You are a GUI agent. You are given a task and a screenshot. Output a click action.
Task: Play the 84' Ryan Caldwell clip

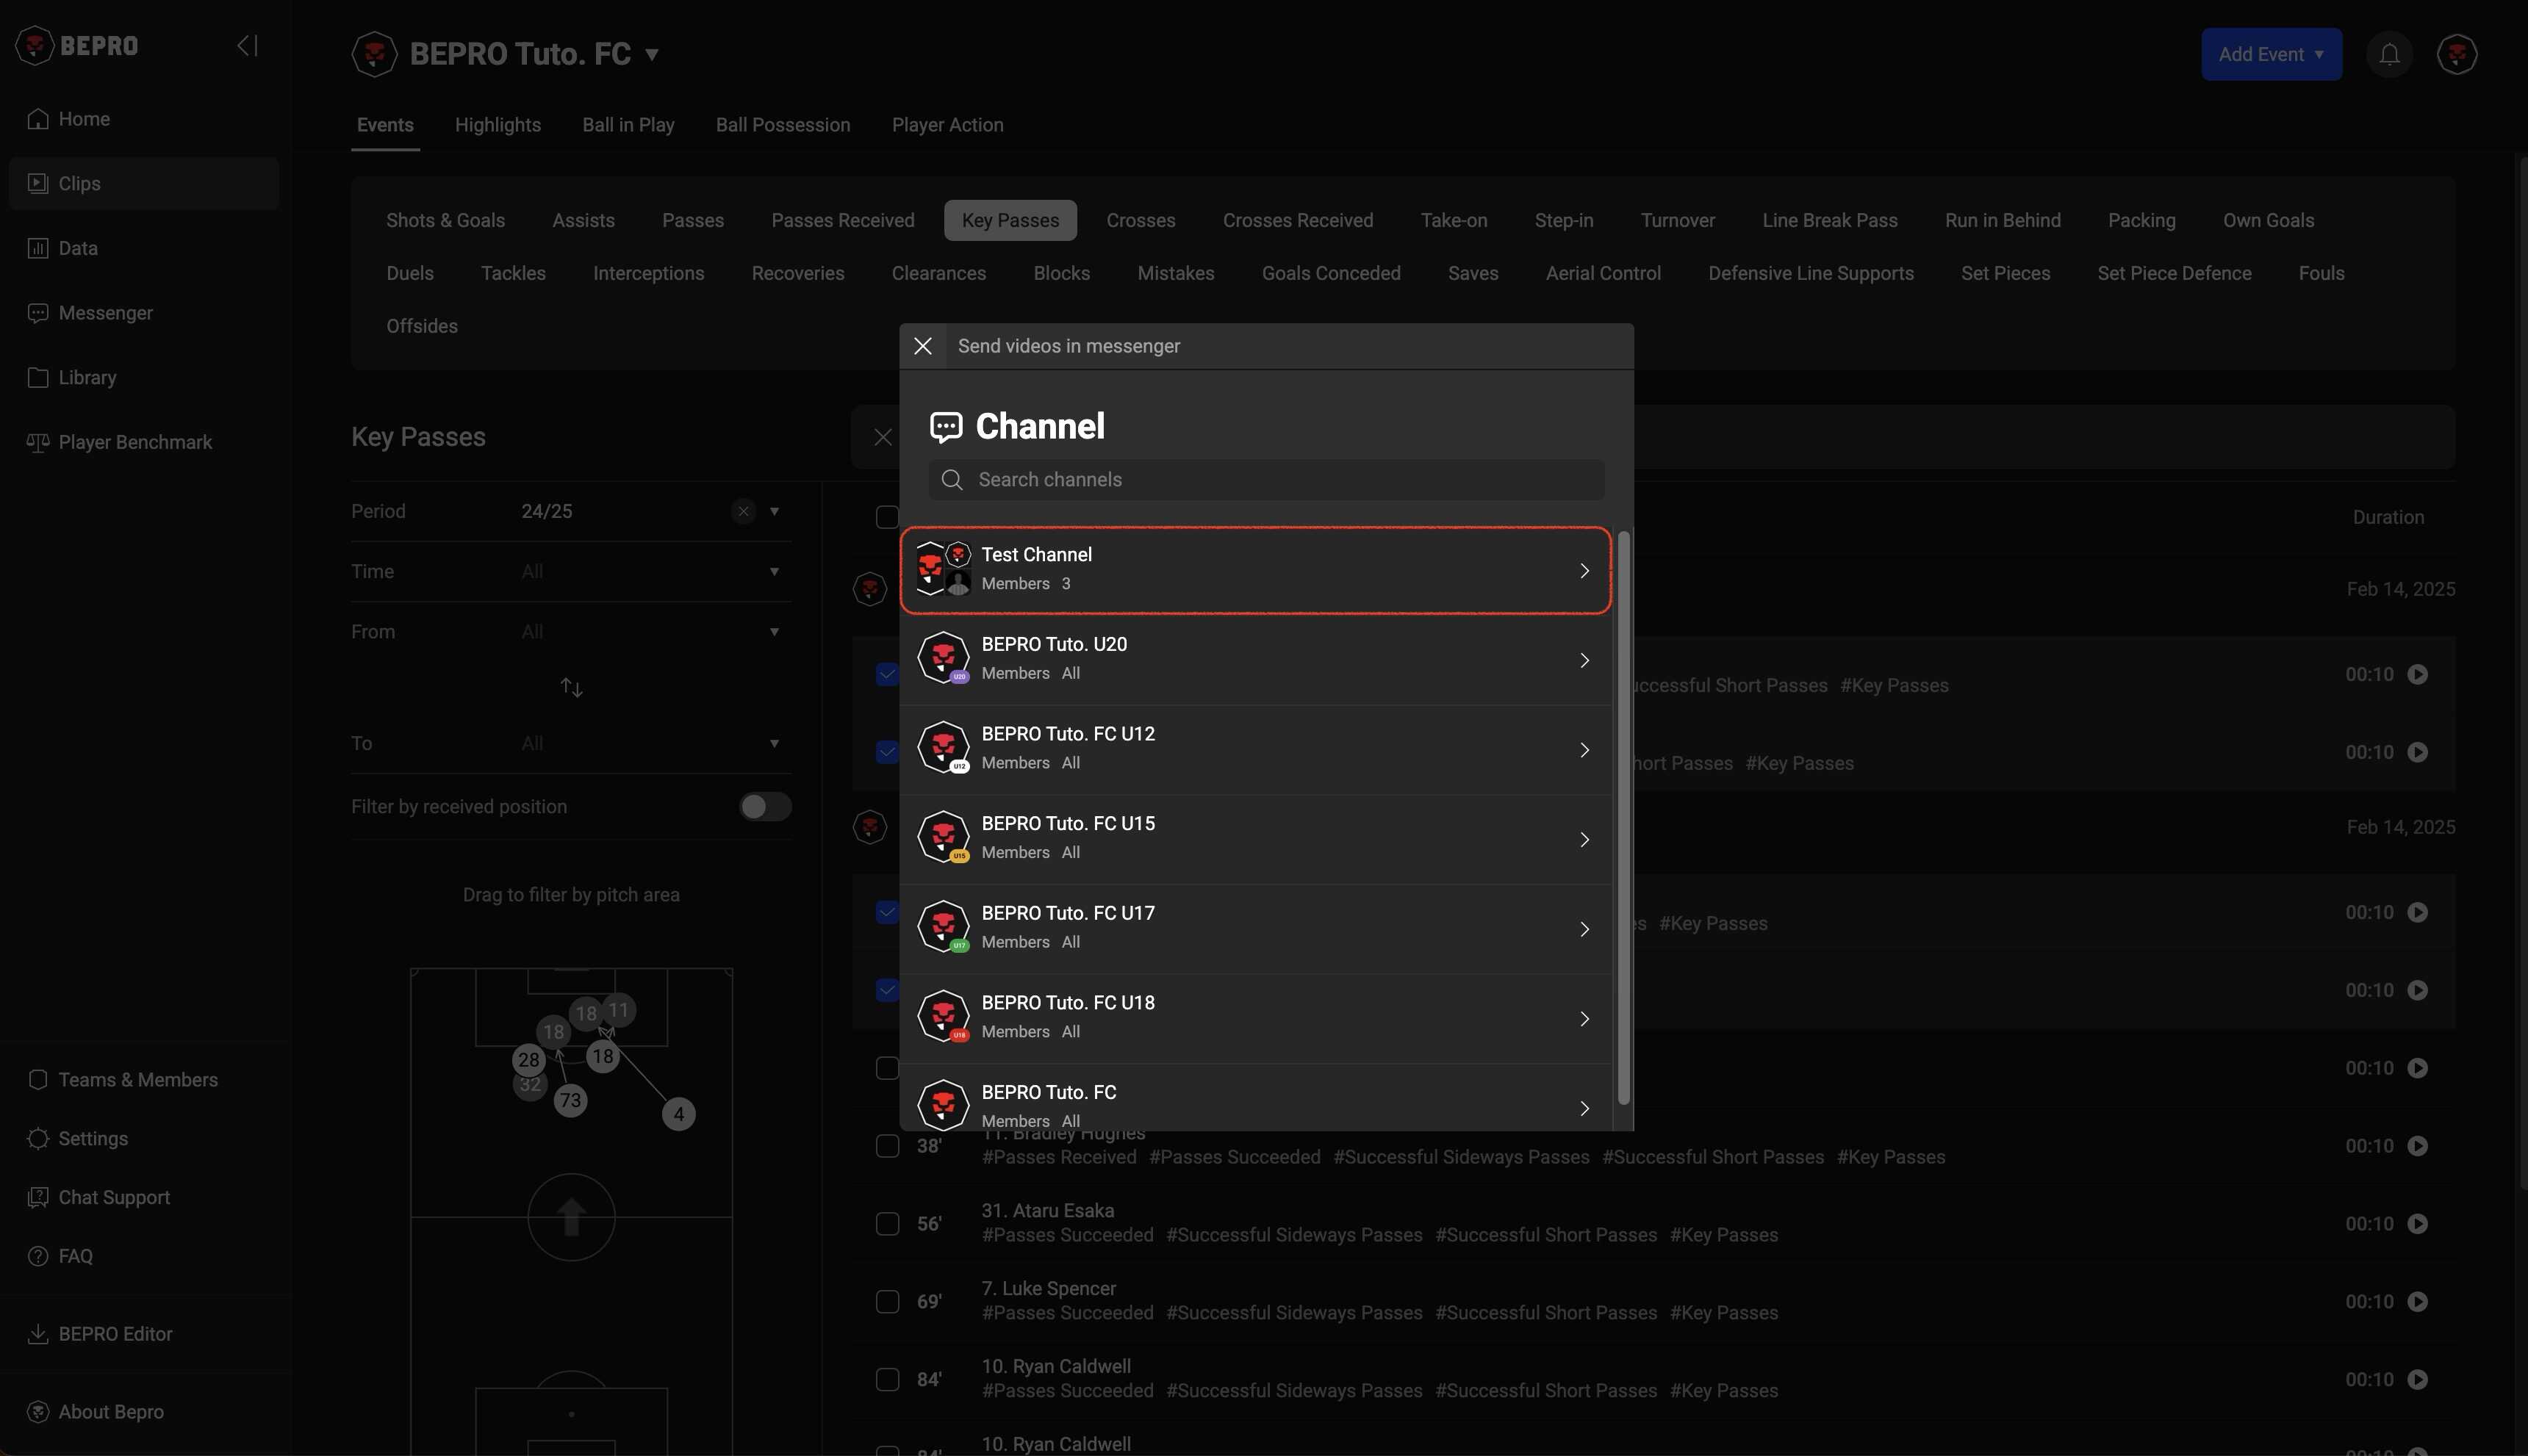click(2417, 1379)
